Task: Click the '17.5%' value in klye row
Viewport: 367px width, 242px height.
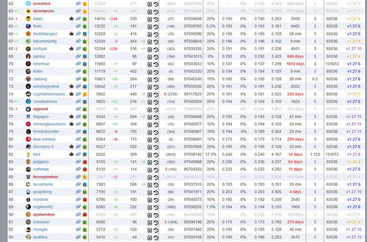Action: tap(211, 154)
